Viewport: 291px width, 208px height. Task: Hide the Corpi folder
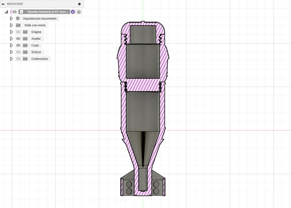pos(18,45)
